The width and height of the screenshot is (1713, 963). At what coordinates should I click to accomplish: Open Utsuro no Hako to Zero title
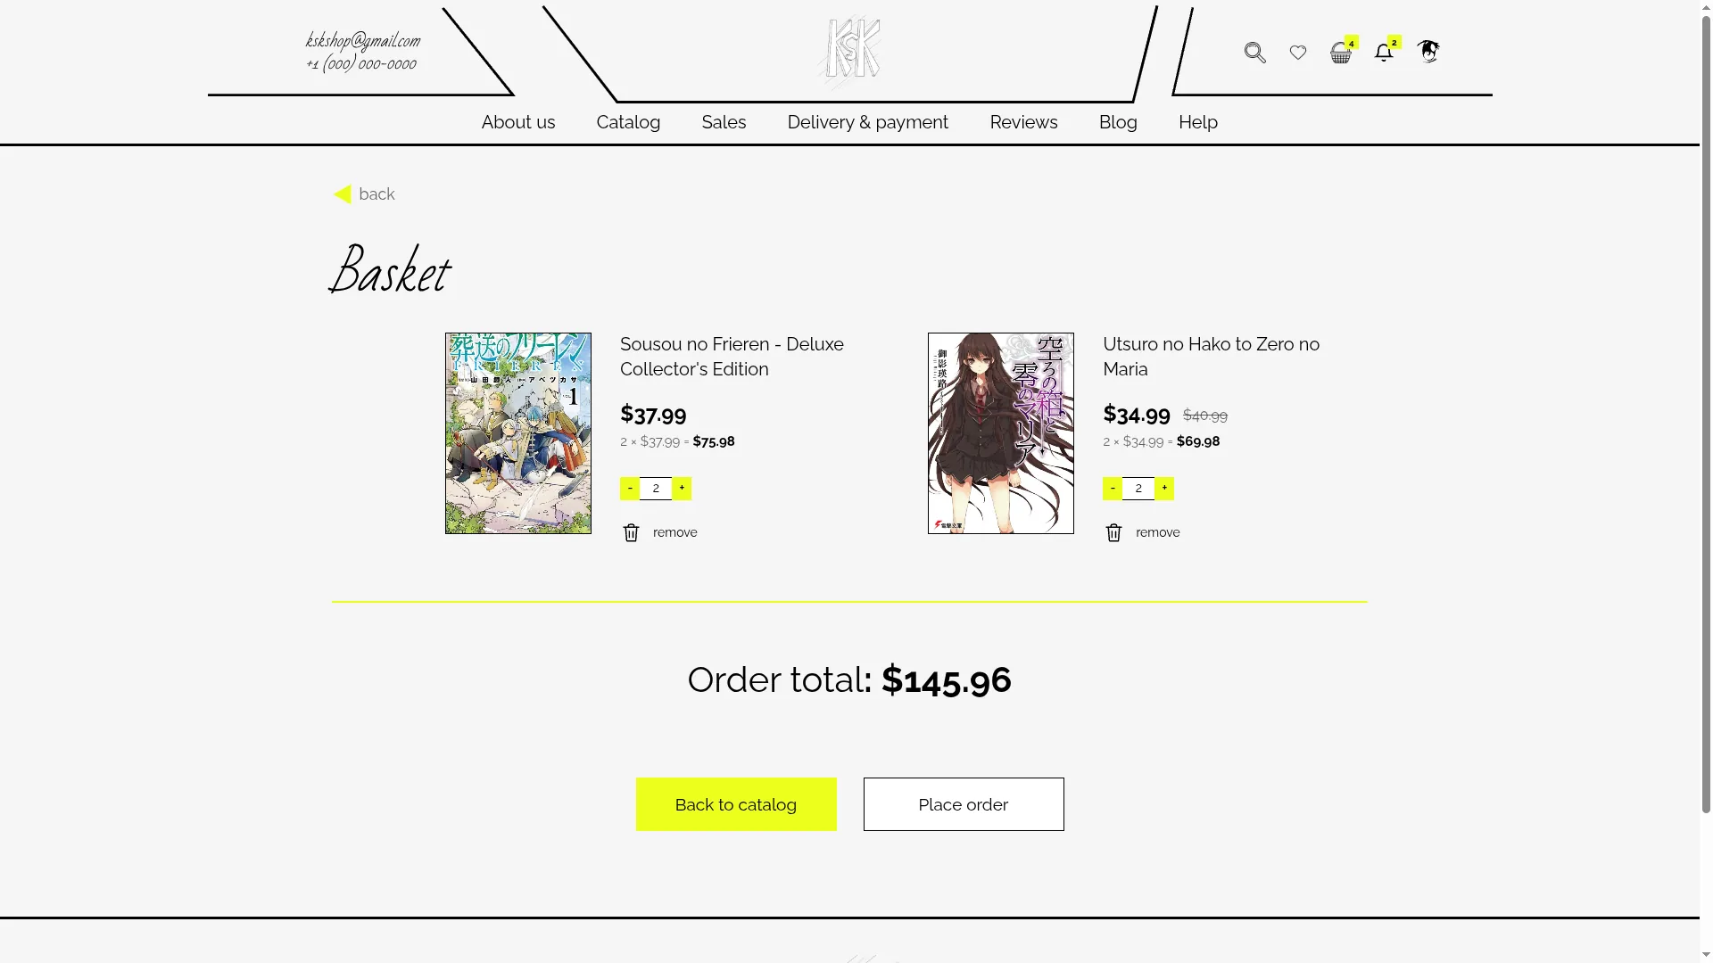[1211, 357]
